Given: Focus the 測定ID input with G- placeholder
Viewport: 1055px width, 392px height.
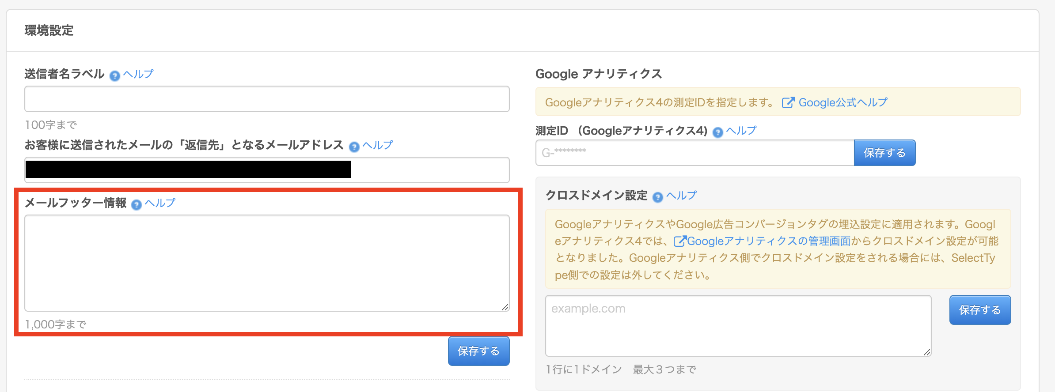Looking at the screenshot, I should tap(694, 153).
